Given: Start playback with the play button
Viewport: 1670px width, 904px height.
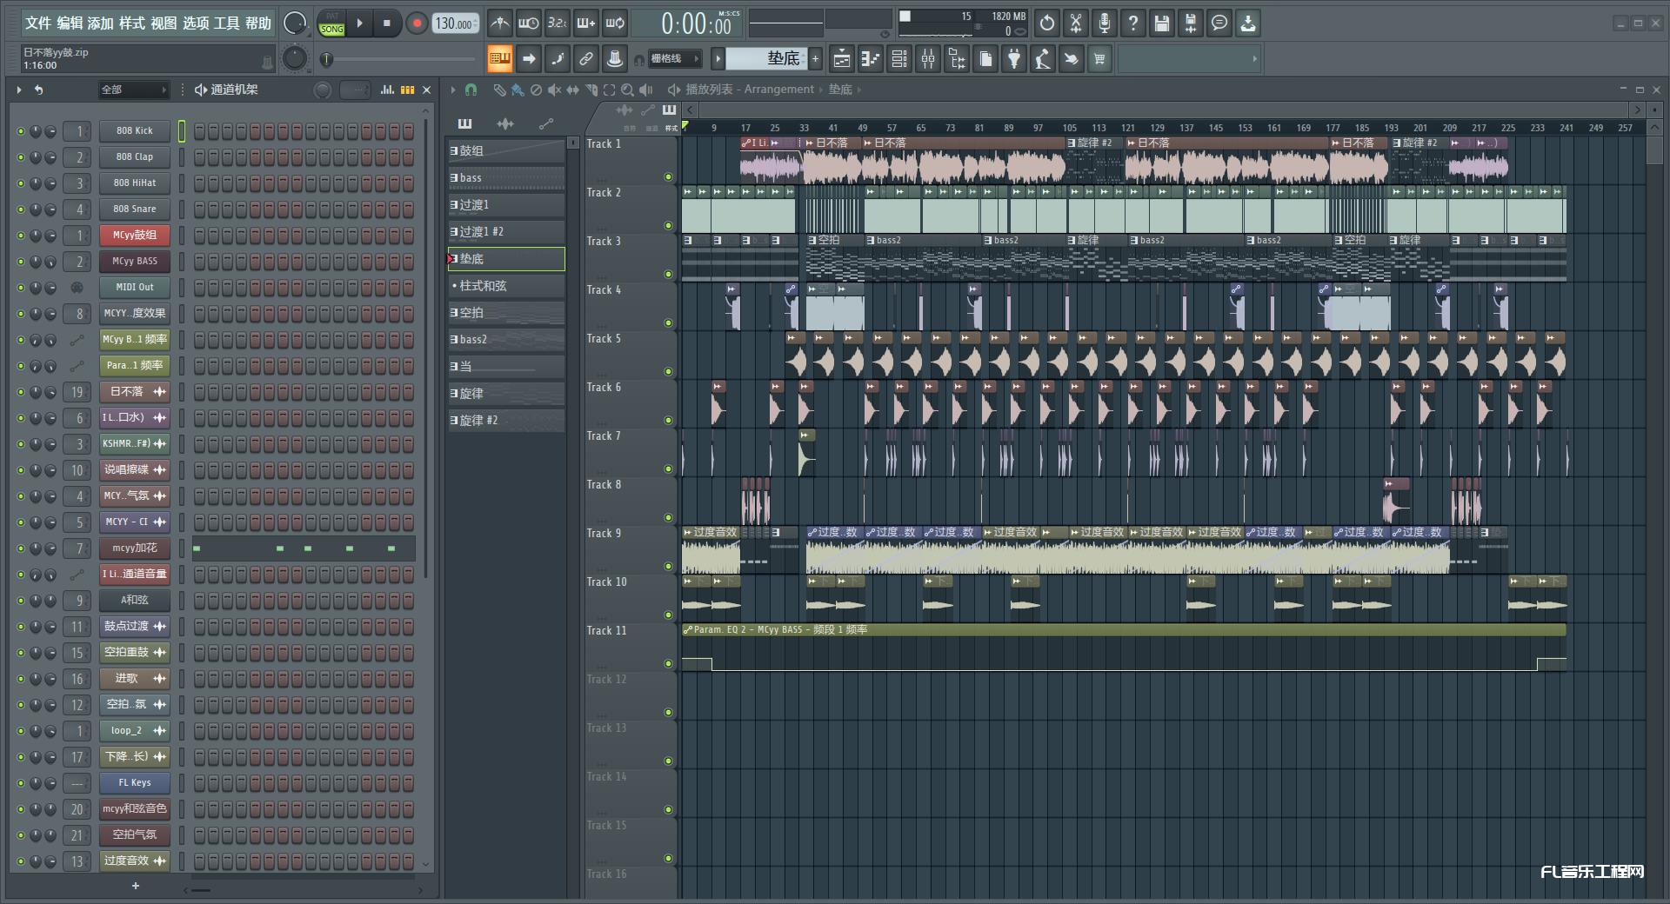Looking at the screenshot, I should tap(359, 23).
